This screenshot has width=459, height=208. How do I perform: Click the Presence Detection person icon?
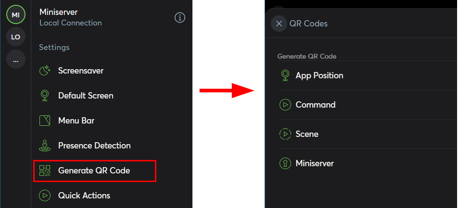pos(45,145)
